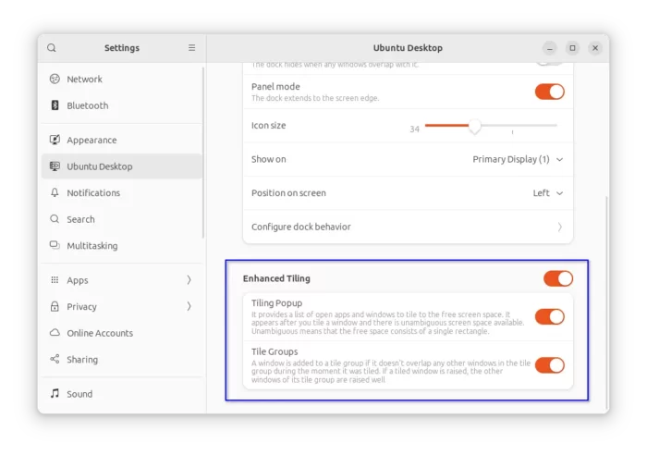Image resolution: width=647 pixels, height=455 pixels.
Task: Click the Network globe icon
Action: click(55, 79)
